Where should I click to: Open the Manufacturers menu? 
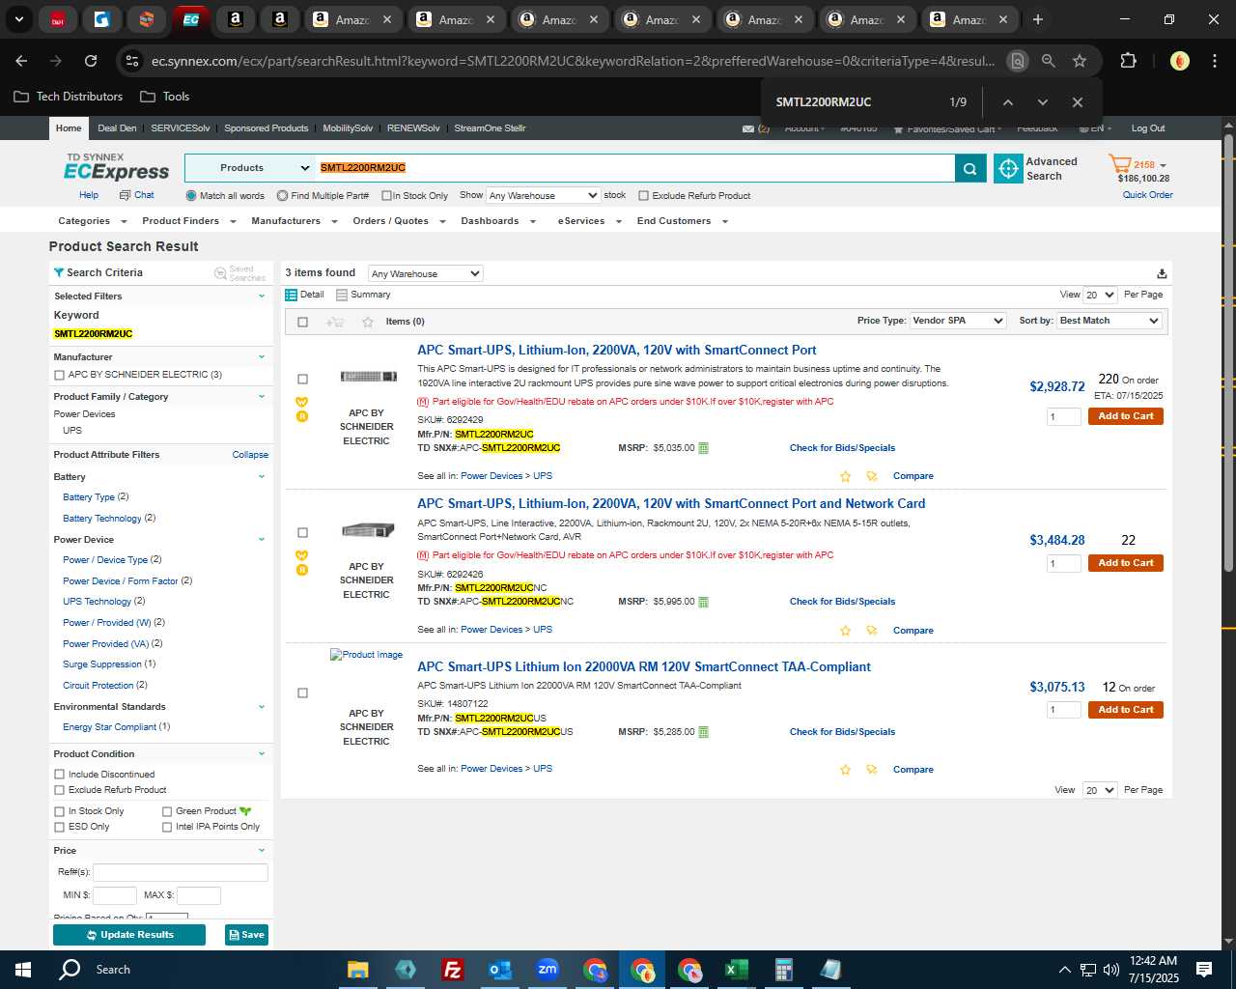coord(294,221)
